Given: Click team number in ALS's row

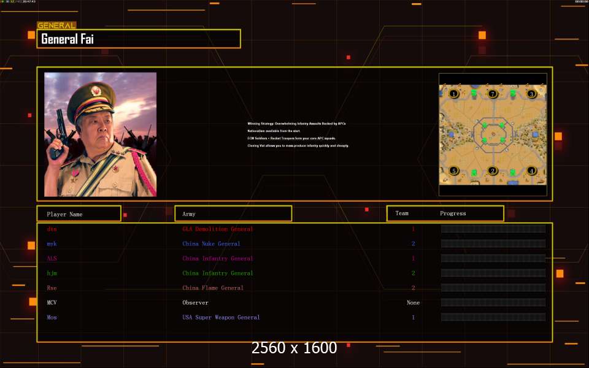Looking at the screenshot, I should tap(413, 258).
